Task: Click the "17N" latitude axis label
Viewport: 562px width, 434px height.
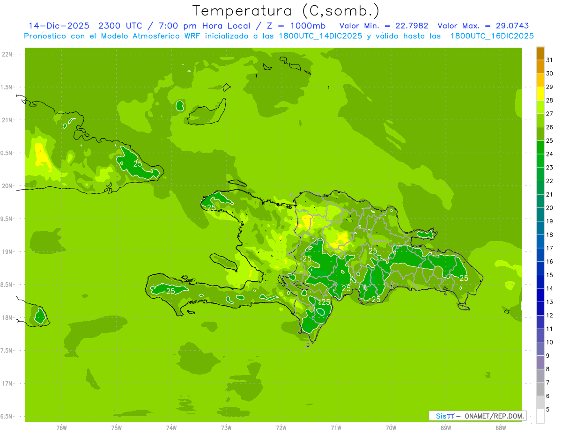Action: pyautogui.click(x=7, y=383)
